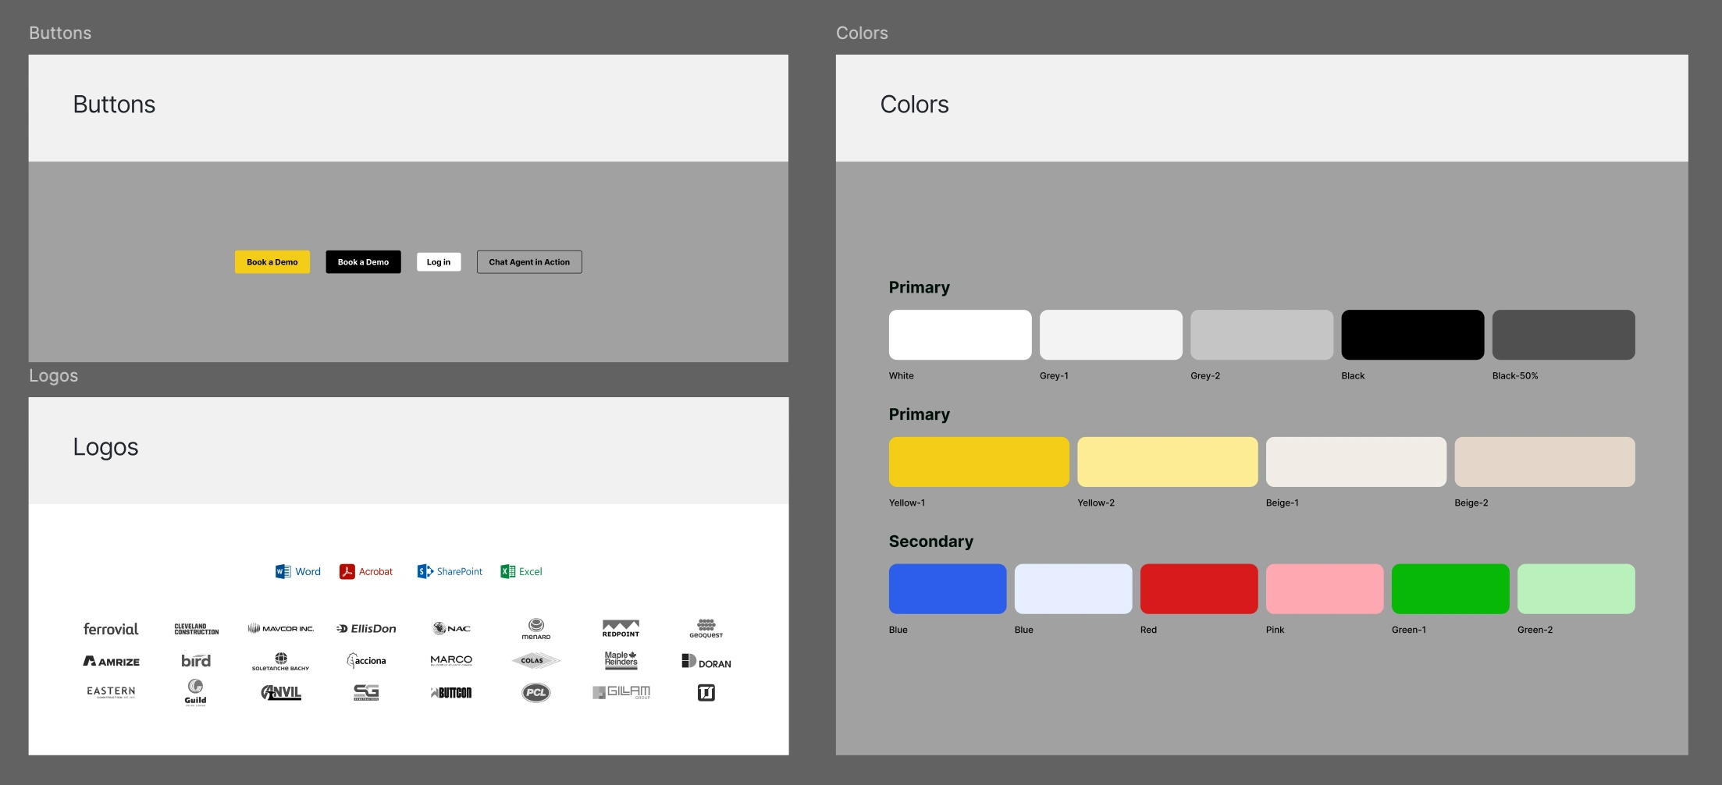The image size is (1722, 785).
Task: Click the Maple Reinders logo
Action: 621,660
